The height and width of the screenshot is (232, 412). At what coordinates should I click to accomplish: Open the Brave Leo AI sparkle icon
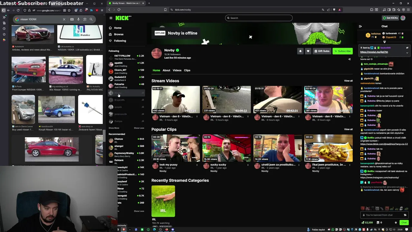(x=398, y=10)
